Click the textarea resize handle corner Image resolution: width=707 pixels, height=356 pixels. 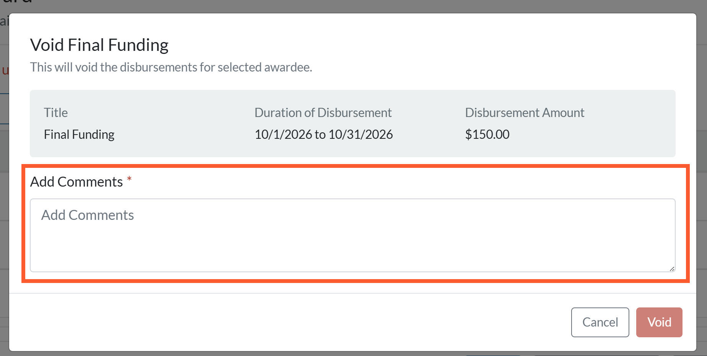tap(672, 269)
